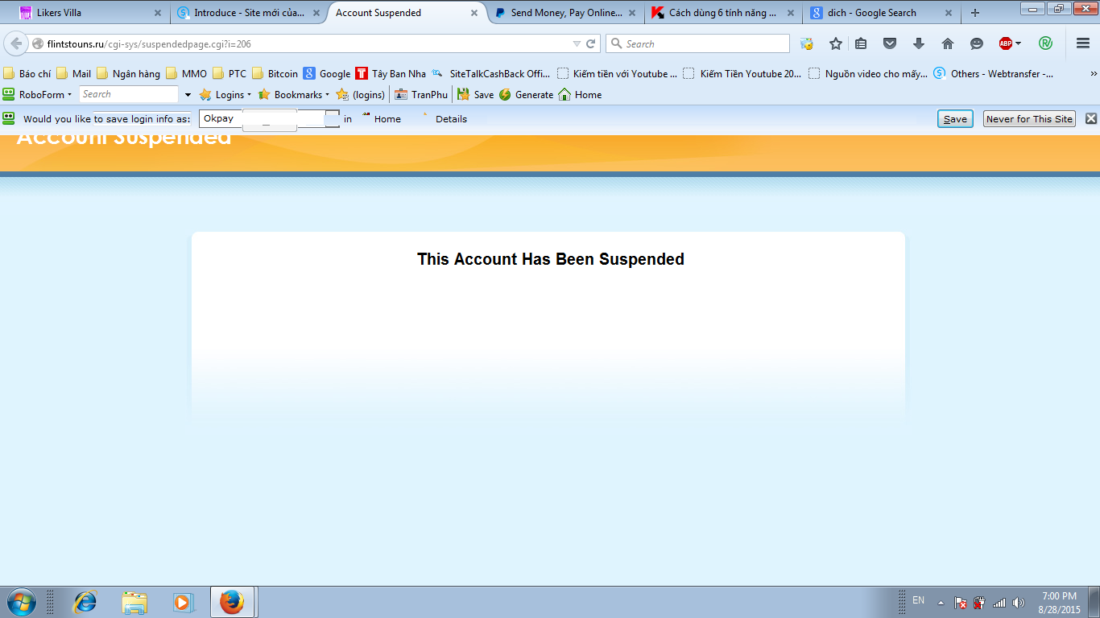Edit the Okpay login name field
Viewport: 1100px width, 618px height.
click(x=269, y=119)
